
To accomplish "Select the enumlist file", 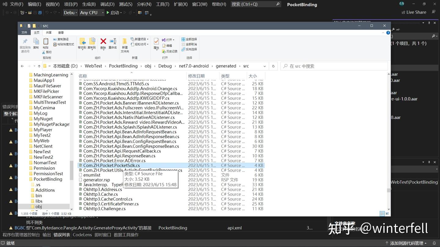I will click(x=92, y=175).
